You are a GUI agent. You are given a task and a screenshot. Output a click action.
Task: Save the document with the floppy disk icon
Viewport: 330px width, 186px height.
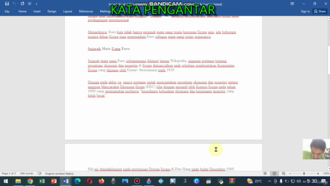(x=7, y=4)
